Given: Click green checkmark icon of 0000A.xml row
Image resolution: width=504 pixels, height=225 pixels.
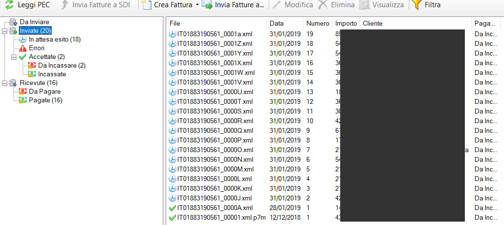Looking at the screenshot, I should pos(173,208).
